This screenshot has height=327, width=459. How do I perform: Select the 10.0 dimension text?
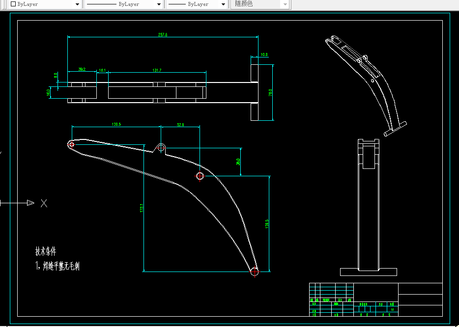tap(264, 54)
